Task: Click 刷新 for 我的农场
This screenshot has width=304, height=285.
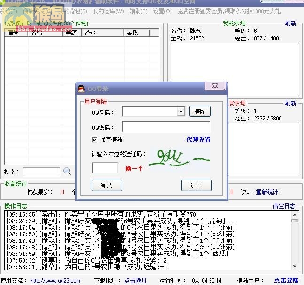Action: (x=290, y=23)
